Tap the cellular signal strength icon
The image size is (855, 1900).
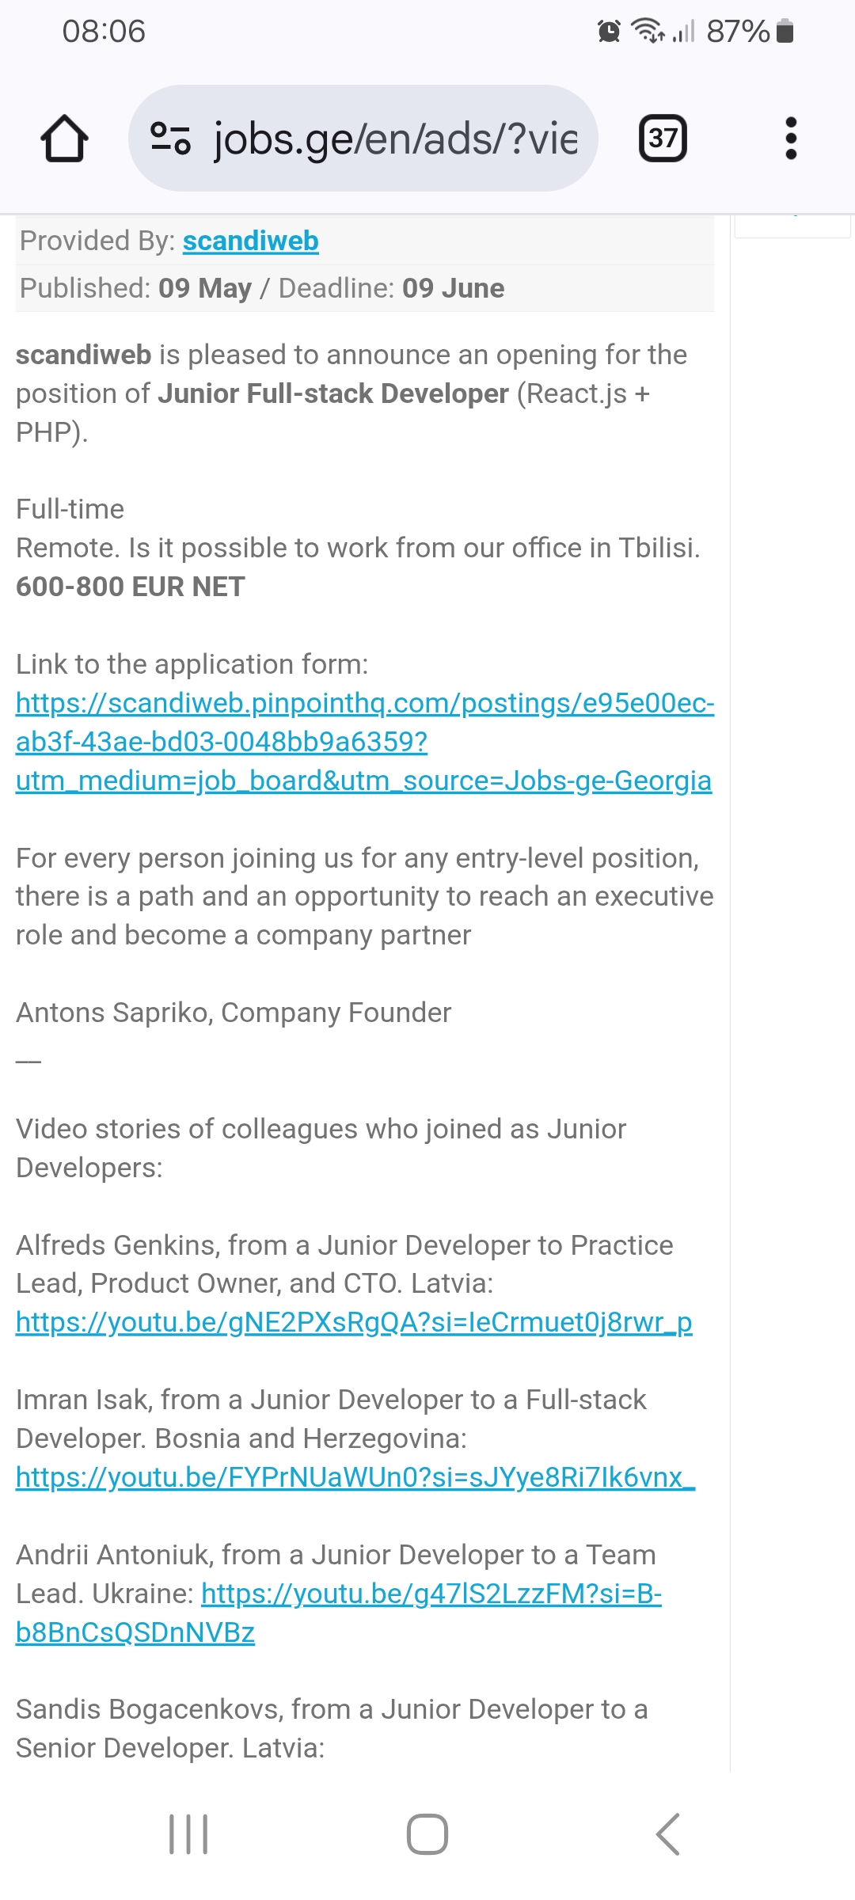tap(684, 32)
